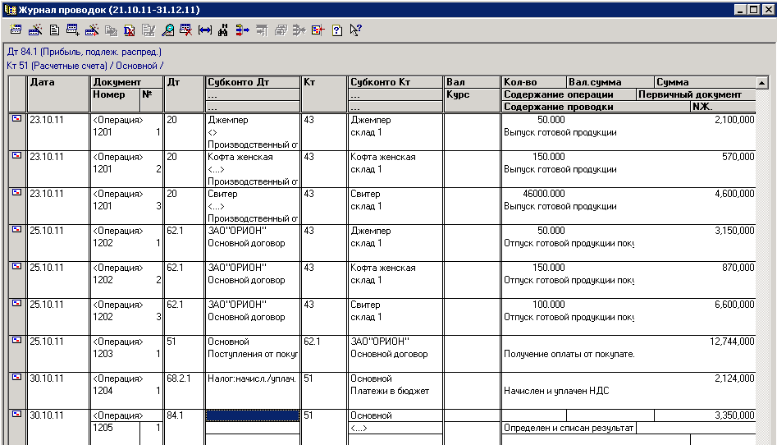
Task: Select the highlighted Субконто Дт field in row 1205
Action: 253,415
